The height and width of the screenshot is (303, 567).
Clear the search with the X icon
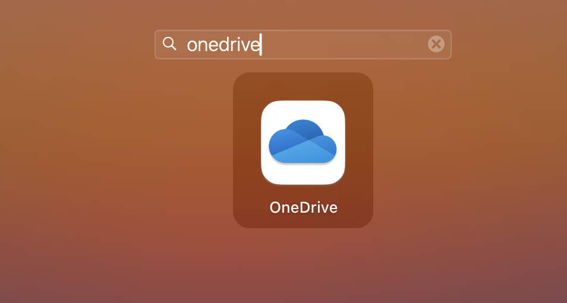[x=436, y=44]
